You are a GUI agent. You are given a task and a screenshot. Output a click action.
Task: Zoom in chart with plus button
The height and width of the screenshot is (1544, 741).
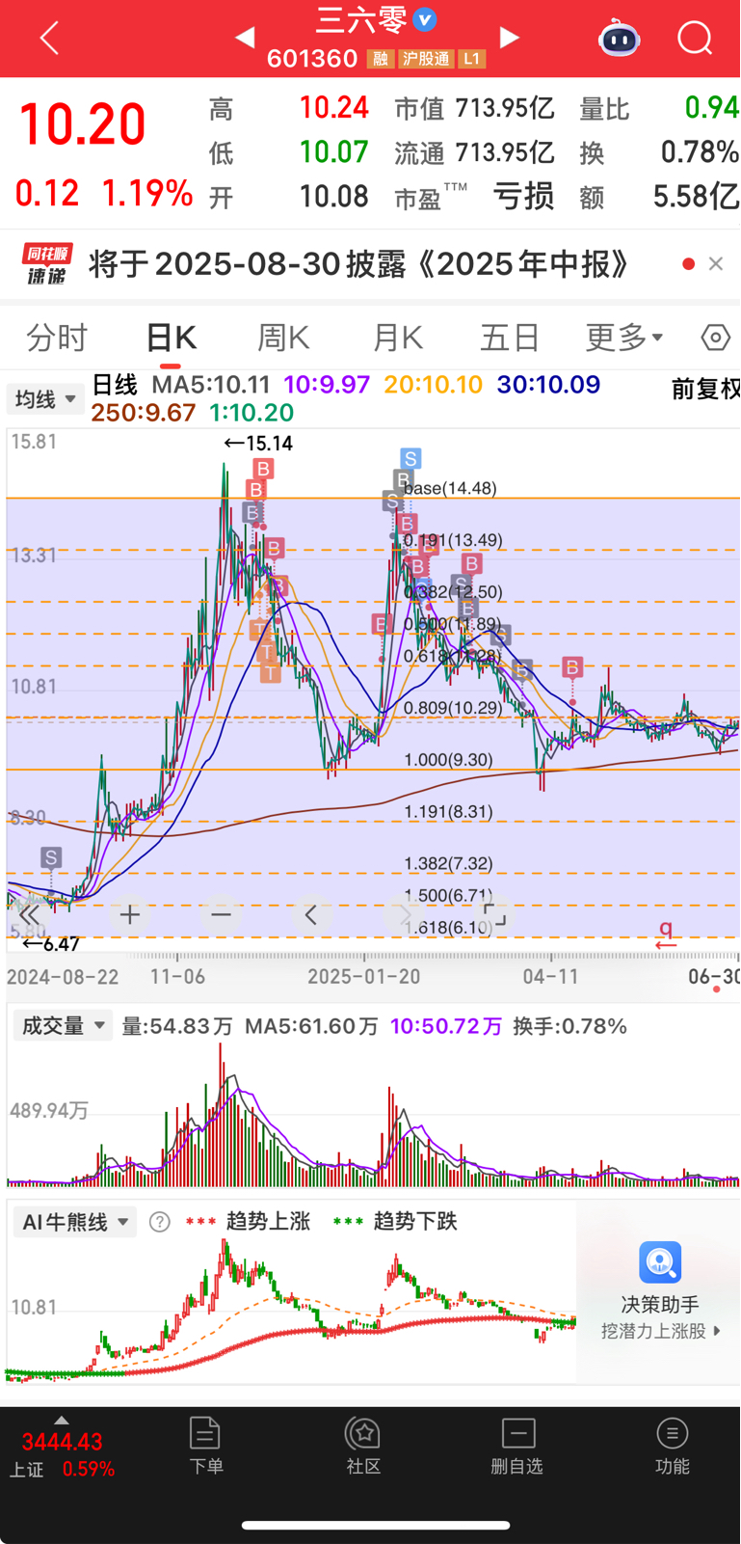click(130, 914)
